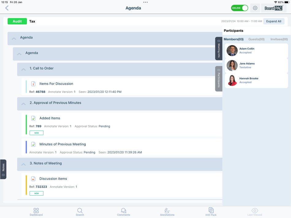Collapse the '1. Call to Order' section

pyautogui.click(x=23, y=69)
